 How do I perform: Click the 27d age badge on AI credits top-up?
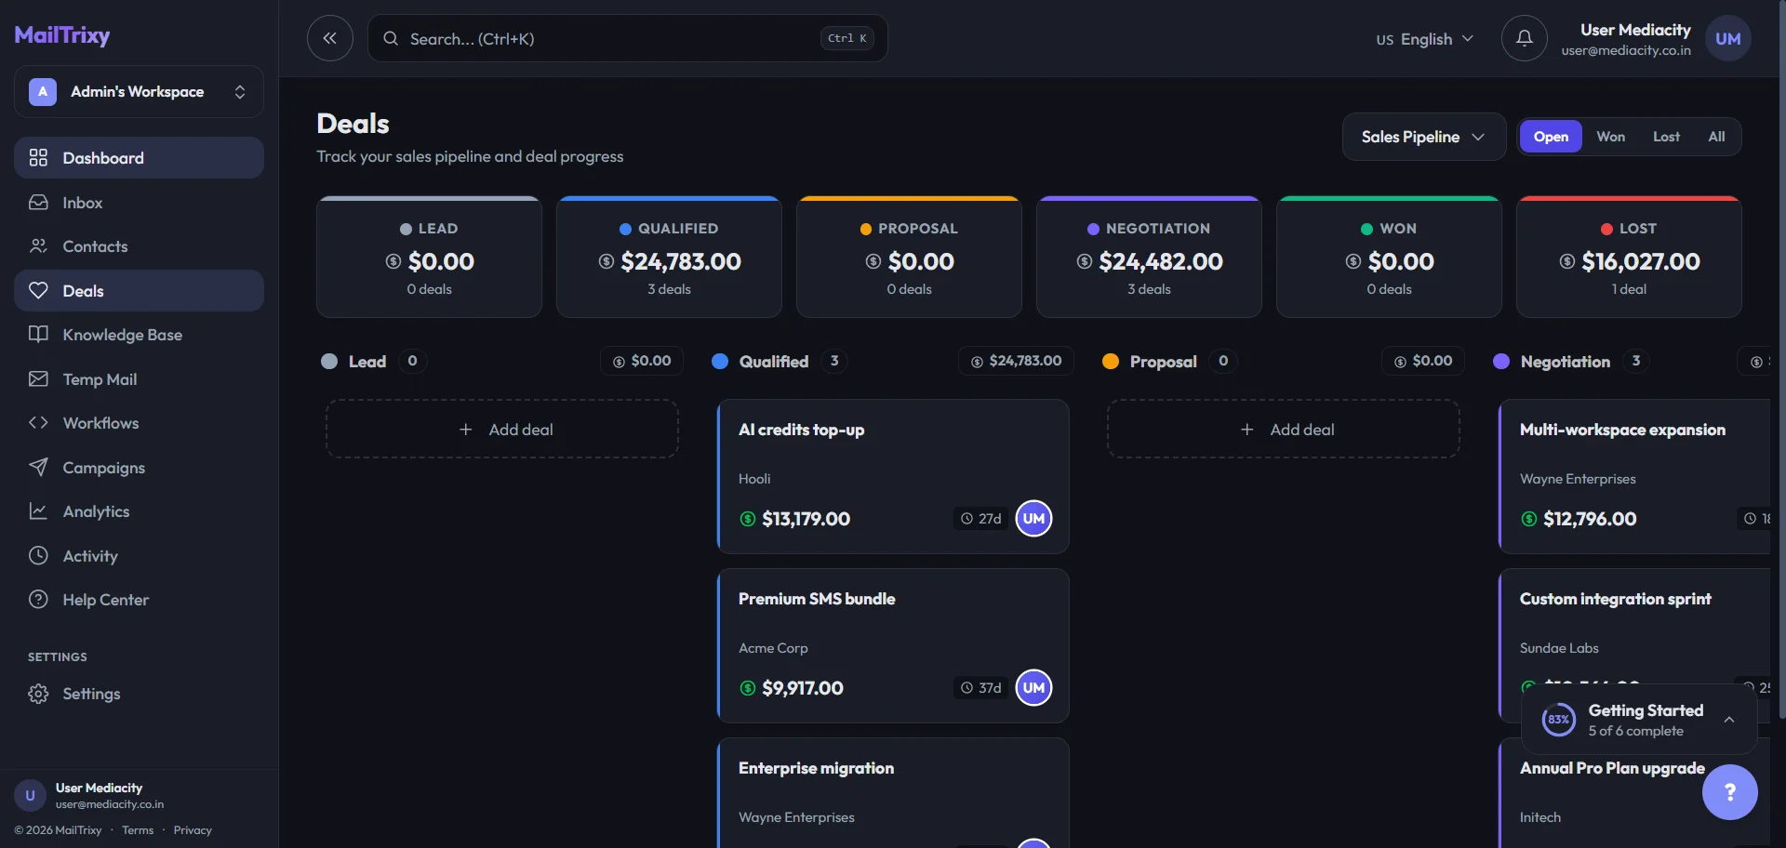981,519
